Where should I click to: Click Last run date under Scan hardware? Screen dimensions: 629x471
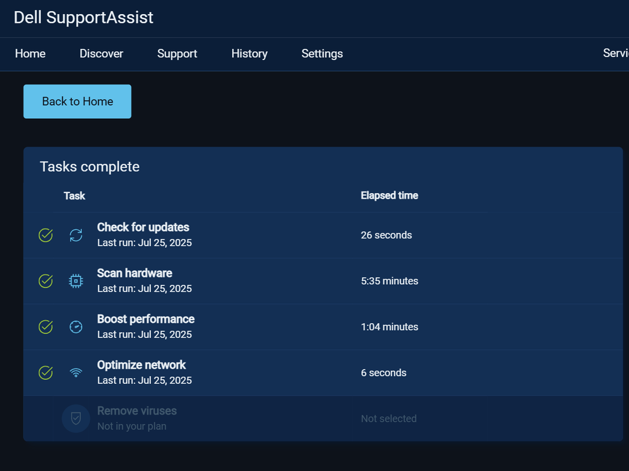[x=144, y=288]
